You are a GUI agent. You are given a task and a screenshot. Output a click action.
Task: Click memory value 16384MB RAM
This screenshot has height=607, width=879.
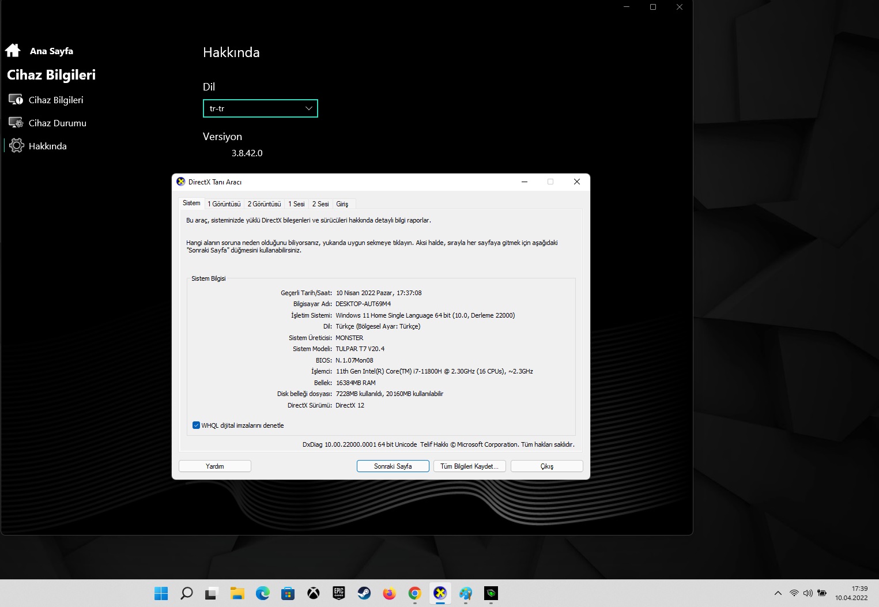click(356, 383)
